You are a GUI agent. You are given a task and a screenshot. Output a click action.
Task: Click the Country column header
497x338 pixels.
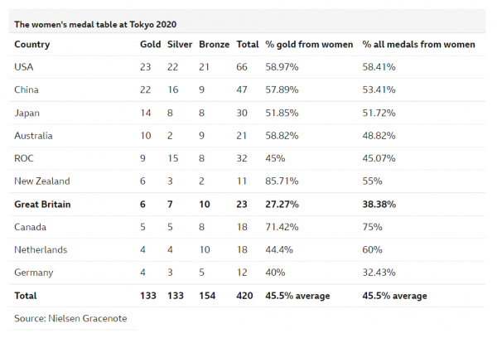point(32,45)
